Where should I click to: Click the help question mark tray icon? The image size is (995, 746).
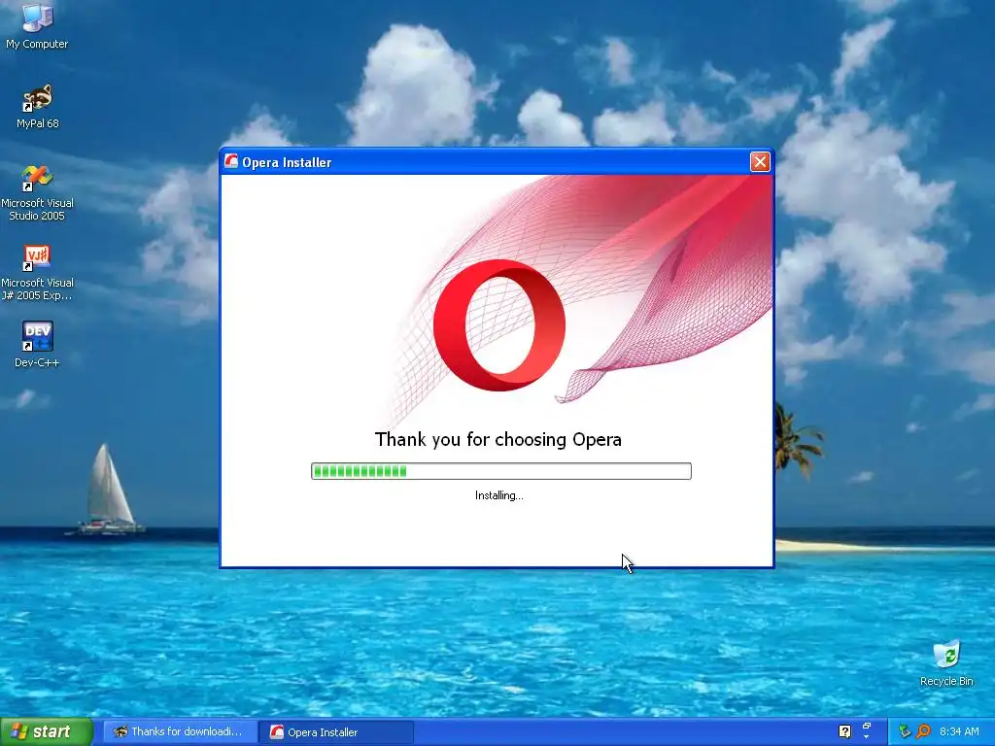[x=844, y=731]
